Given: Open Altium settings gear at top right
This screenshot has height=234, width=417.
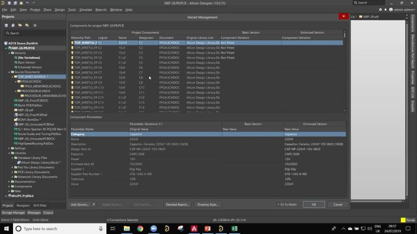Looking at the screenshot, I should (381, 10).
